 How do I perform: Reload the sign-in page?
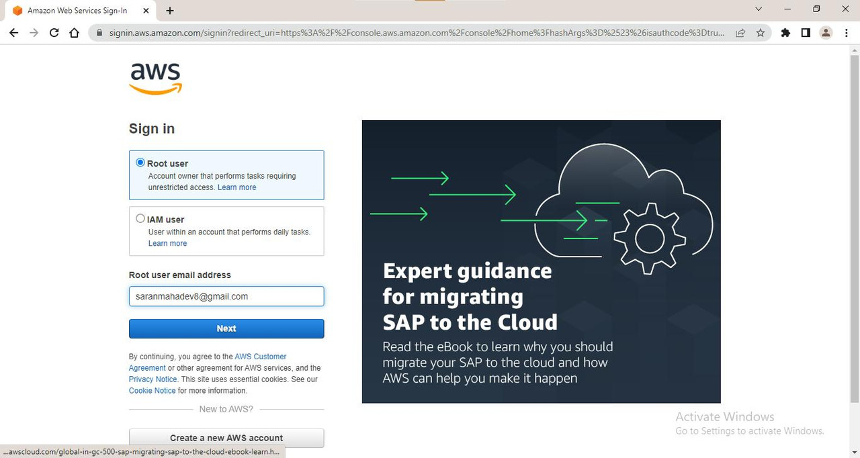pyautogui.click(x=54, y=32)
